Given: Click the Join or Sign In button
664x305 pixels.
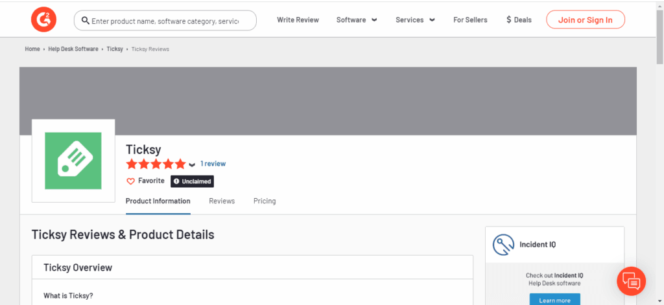Looking at the screenshot, I should (586, 19).
